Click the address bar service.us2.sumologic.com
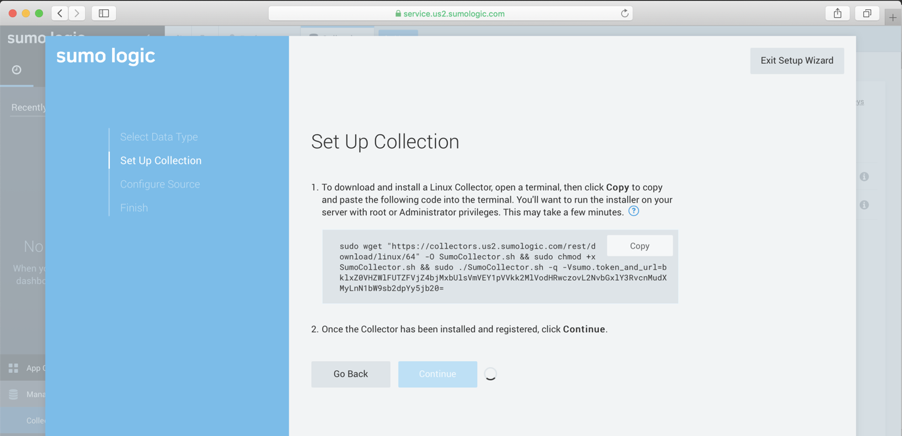Screen dimensions: 902x436 pyautogui.click(x=451, y=13)
